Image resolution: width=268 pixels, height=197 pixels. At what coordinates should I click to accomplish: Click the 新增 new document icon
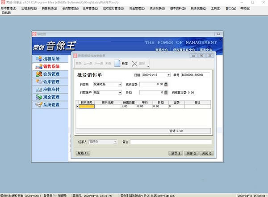(x=117, y=63)
